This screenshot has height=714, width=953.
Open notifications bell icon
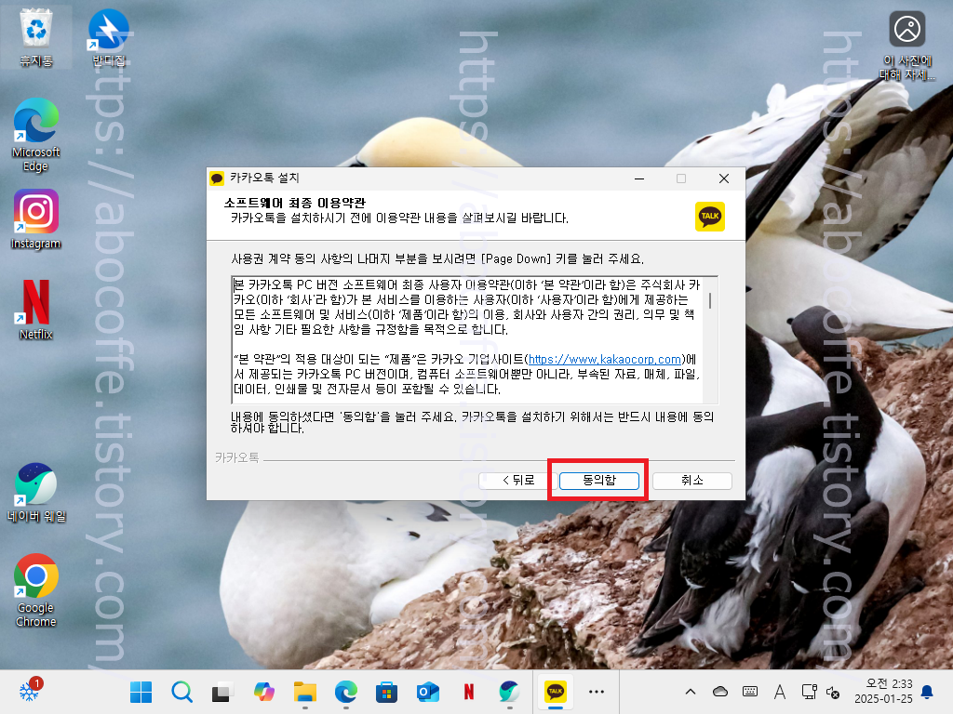[928, 692]
